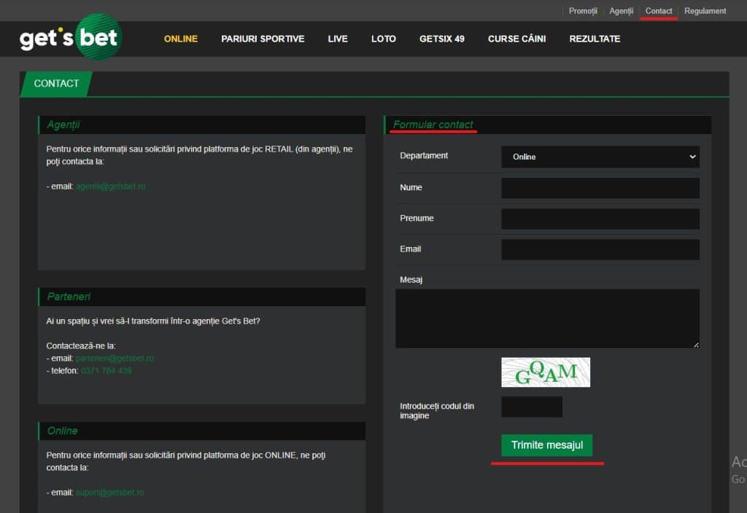Open REZULTATE navigation item
This screenshot has height=513, width=747.
tap(595, 39)
